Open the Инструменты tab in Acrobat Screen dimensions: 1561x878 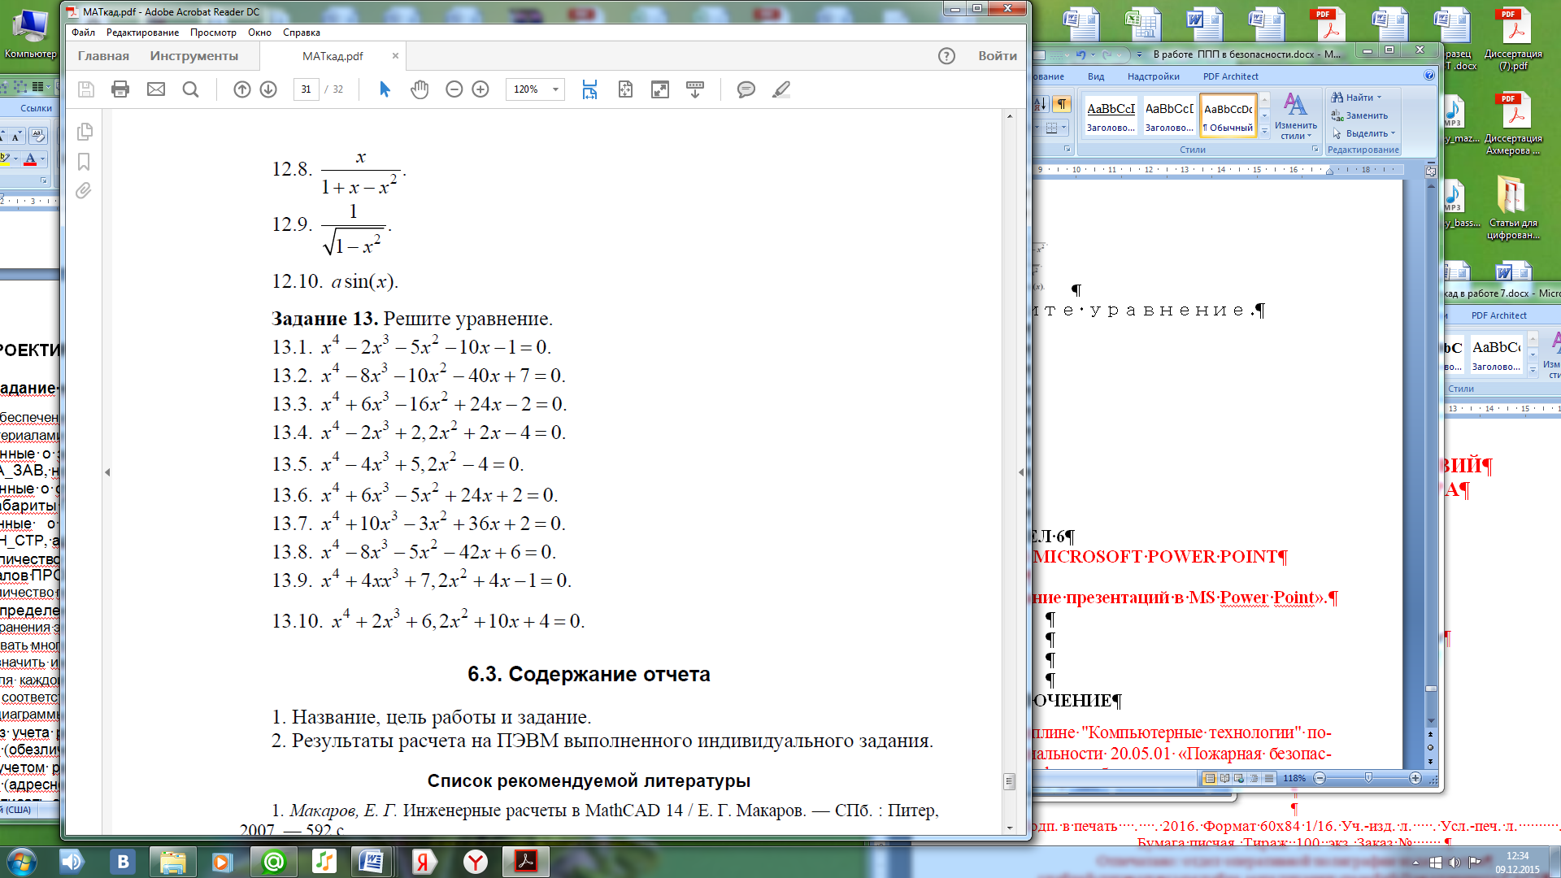[193, 56]
